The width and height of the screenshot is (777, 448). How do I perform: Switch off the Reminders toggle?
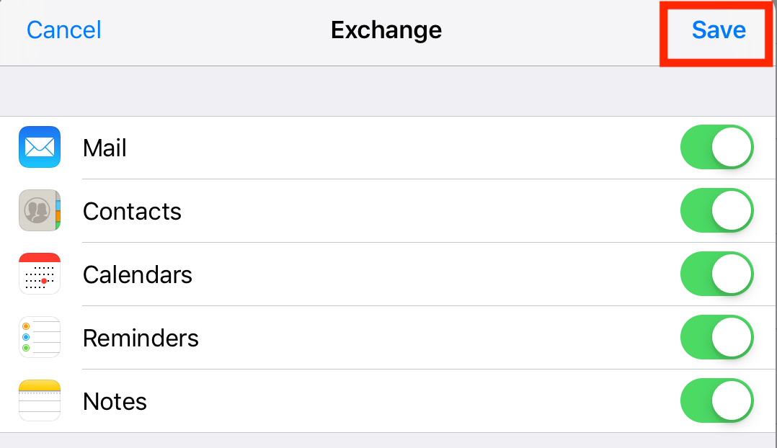pyautogui.click(x=716, y=338)
